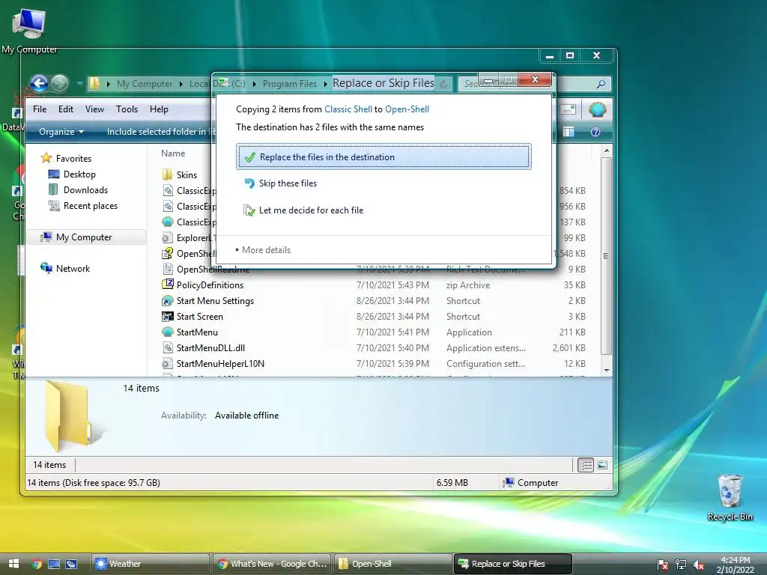This screenshot has width=767, height=575.
Task: Click the file list scroll up arrow
Action: point(607,151)
